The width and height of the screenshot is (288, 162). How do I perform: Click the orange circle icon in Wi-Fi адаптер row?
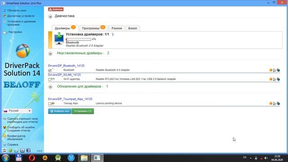tap(270, 79)
